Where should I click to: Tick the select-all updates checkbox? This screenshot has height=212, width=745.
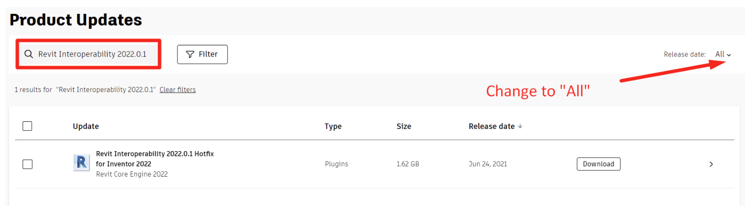(27, 126)
